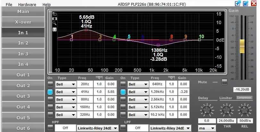This screenshot has width=260, height=132.
Task: Enable the 5.12kHz EQ band
Action: tap(123, 107)
